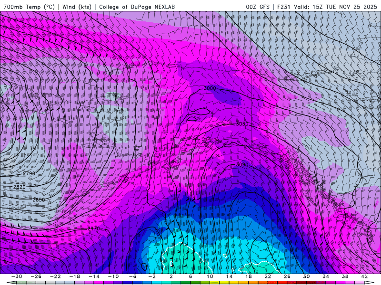This screenshot has width=381, height=285.
Task: Click the 34 color scale label
Action: pyautogui.click(x=326, y=276)
